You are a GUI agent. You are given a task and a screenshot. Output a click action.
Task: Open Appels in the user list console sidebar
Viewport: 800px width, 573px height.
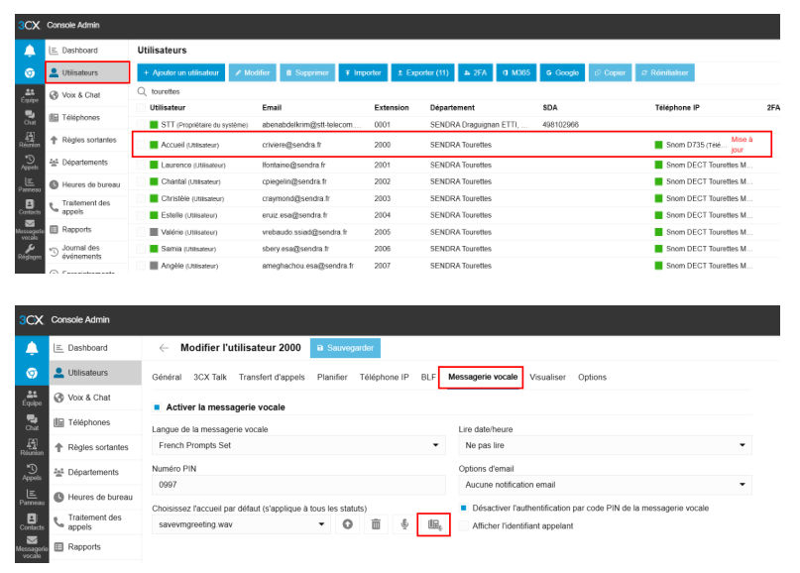pos(30,163)
